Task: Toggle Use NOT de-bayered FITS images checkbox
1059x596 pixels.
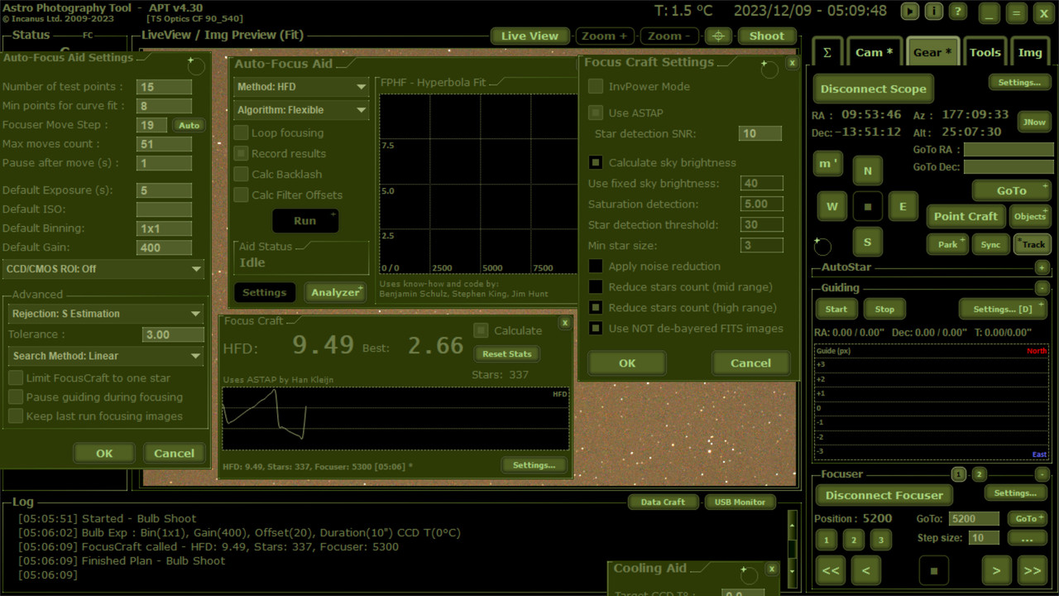Action: point(595,328)
